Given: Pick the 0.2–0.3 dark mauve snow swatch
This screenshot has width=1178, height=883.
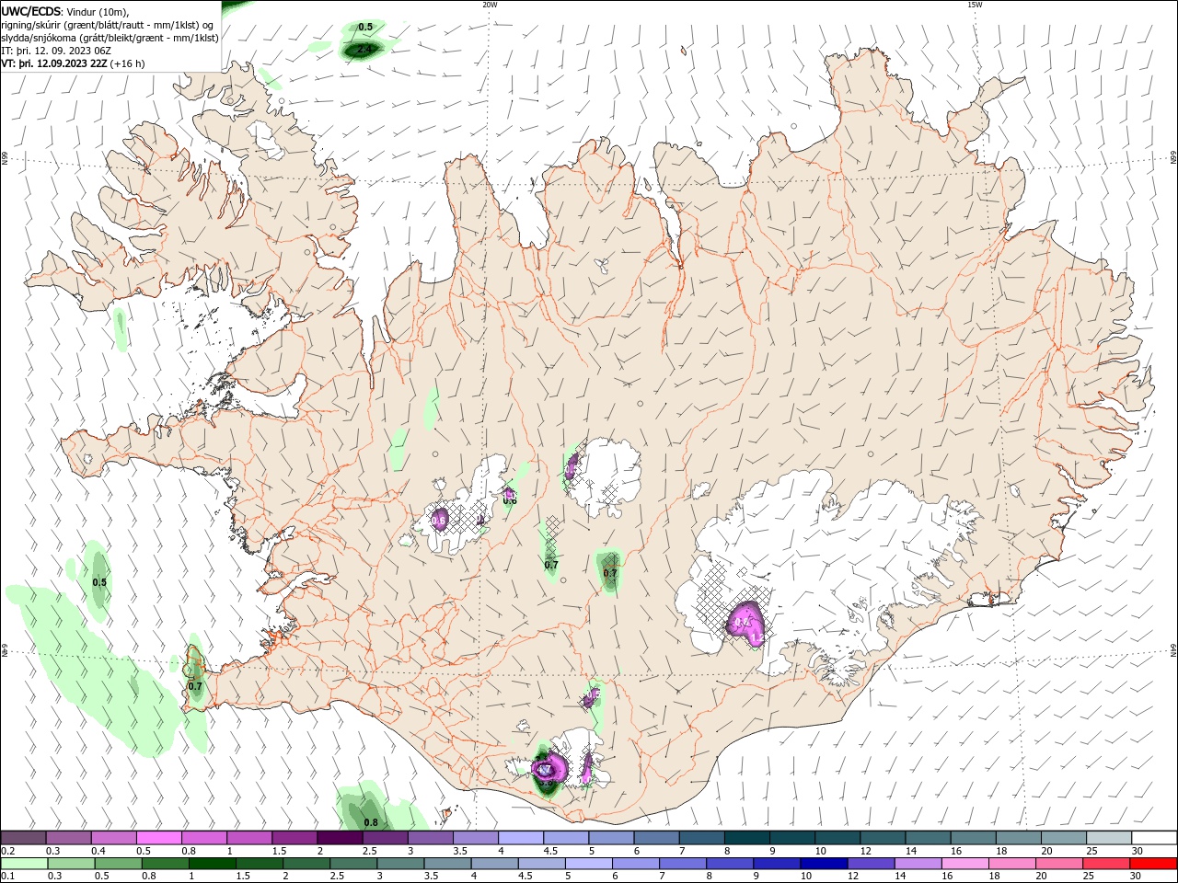Looking at the screenshot, I should pos(23,838).
